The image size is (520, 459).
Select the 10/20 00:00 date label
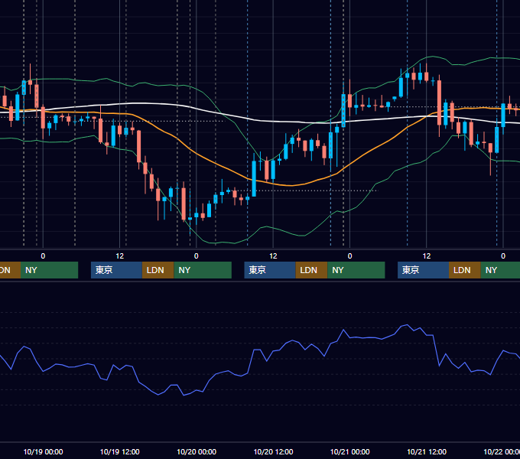pos(197,451)
